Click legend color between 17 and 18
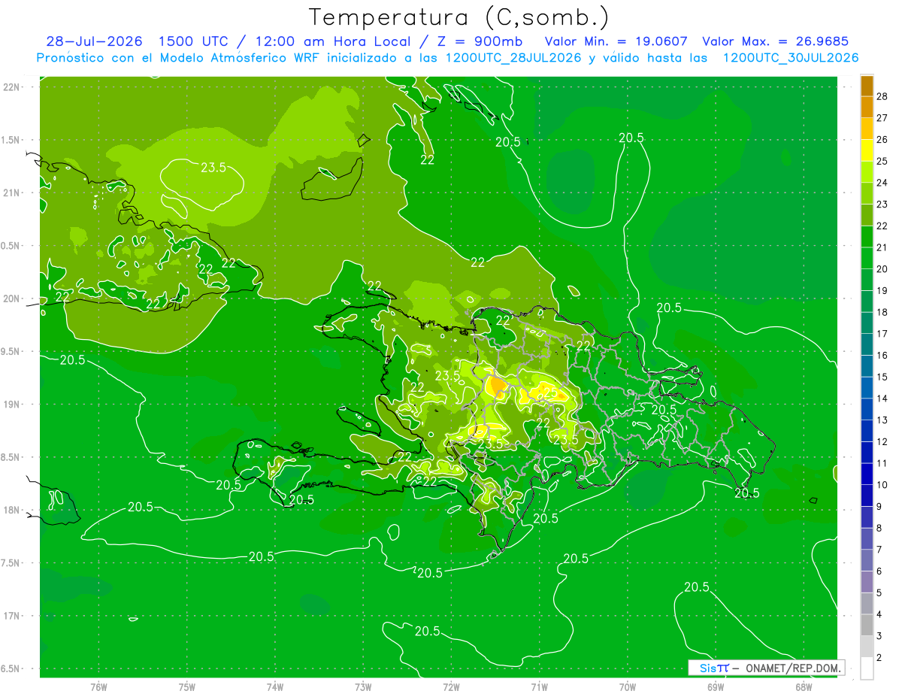The width and height of the screenshot is (902, 697). pos(867,323)
